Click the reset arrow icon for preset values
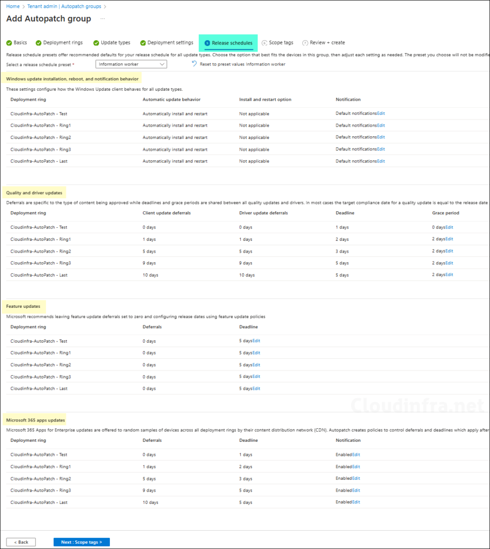This screenshot has height=549, width=490. click(x=195, y=64)
